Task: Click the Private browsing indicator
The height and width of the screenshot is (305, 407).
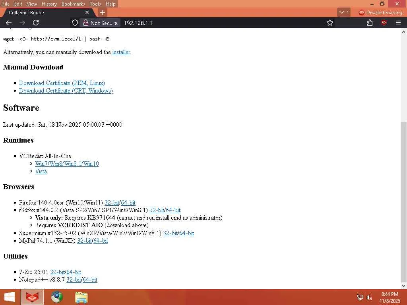Action: pyautogui.click(x=380, y=12)
